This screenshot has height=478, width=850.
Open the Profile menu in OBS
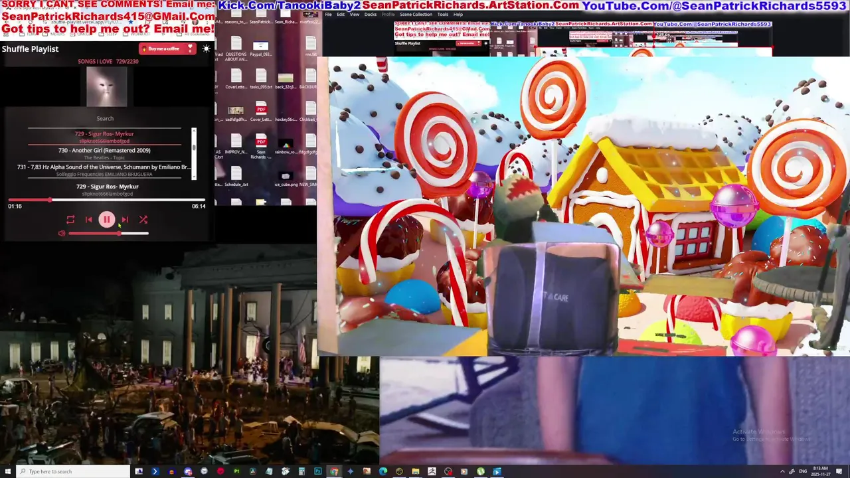click(388, 14)
